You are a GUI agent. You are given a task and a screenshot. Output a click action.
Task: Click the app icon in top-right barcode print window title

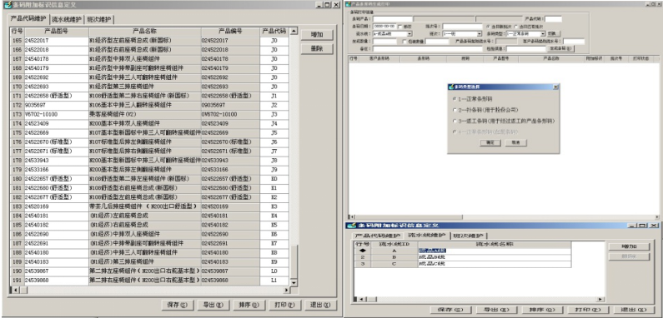(348, 4)
